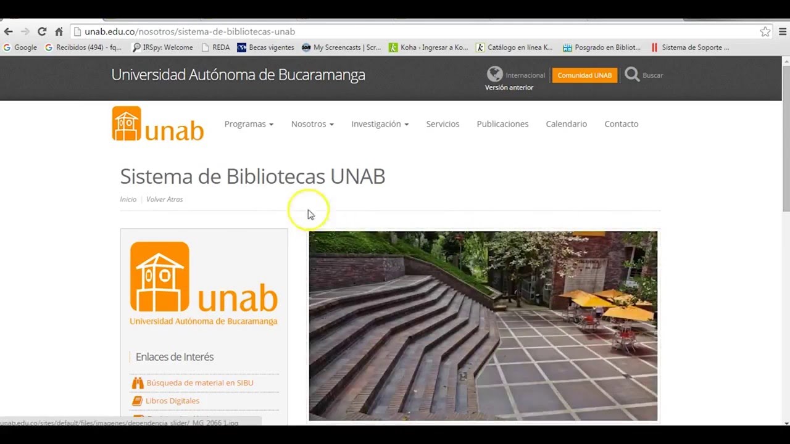Screen dimensions: 790x444
Task: Click the scrollbar up arrow
Action: (x=786, y=61)
